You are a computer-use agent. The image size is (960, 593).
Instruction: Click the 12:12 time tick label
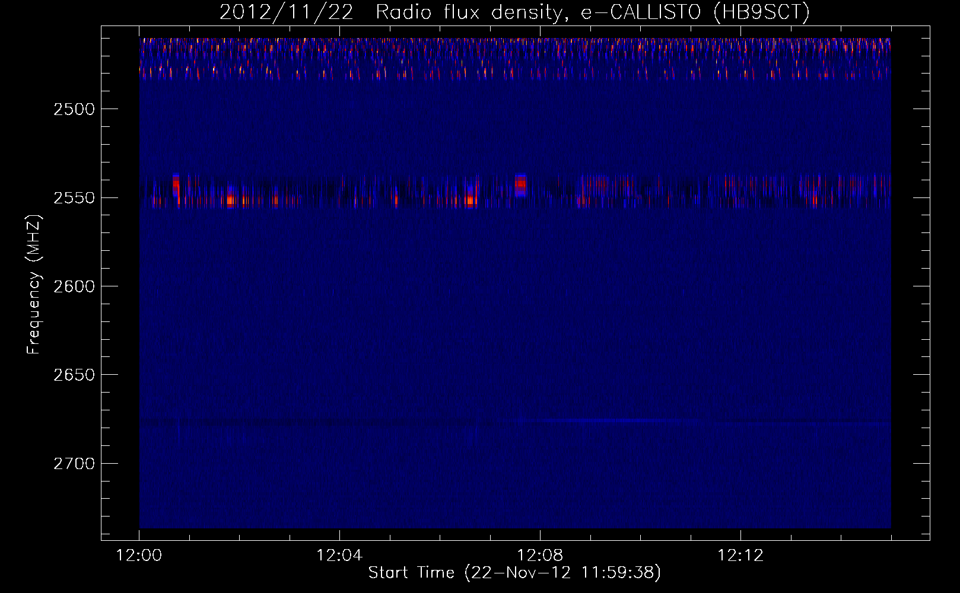point(740,556)
